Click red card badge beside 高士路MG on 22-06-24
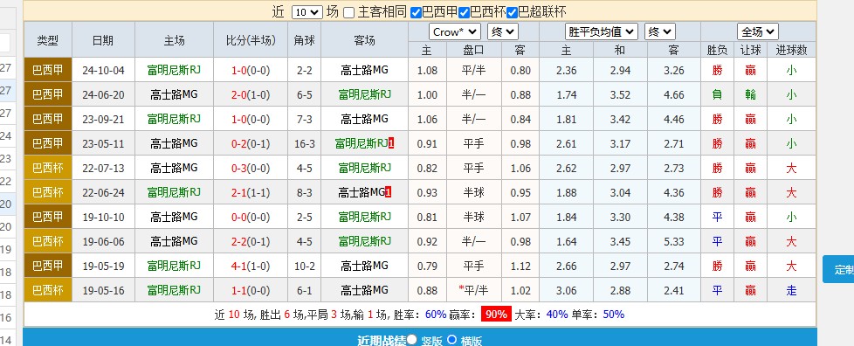The width and height of the screenshot is (854, 346). point(388,192)
